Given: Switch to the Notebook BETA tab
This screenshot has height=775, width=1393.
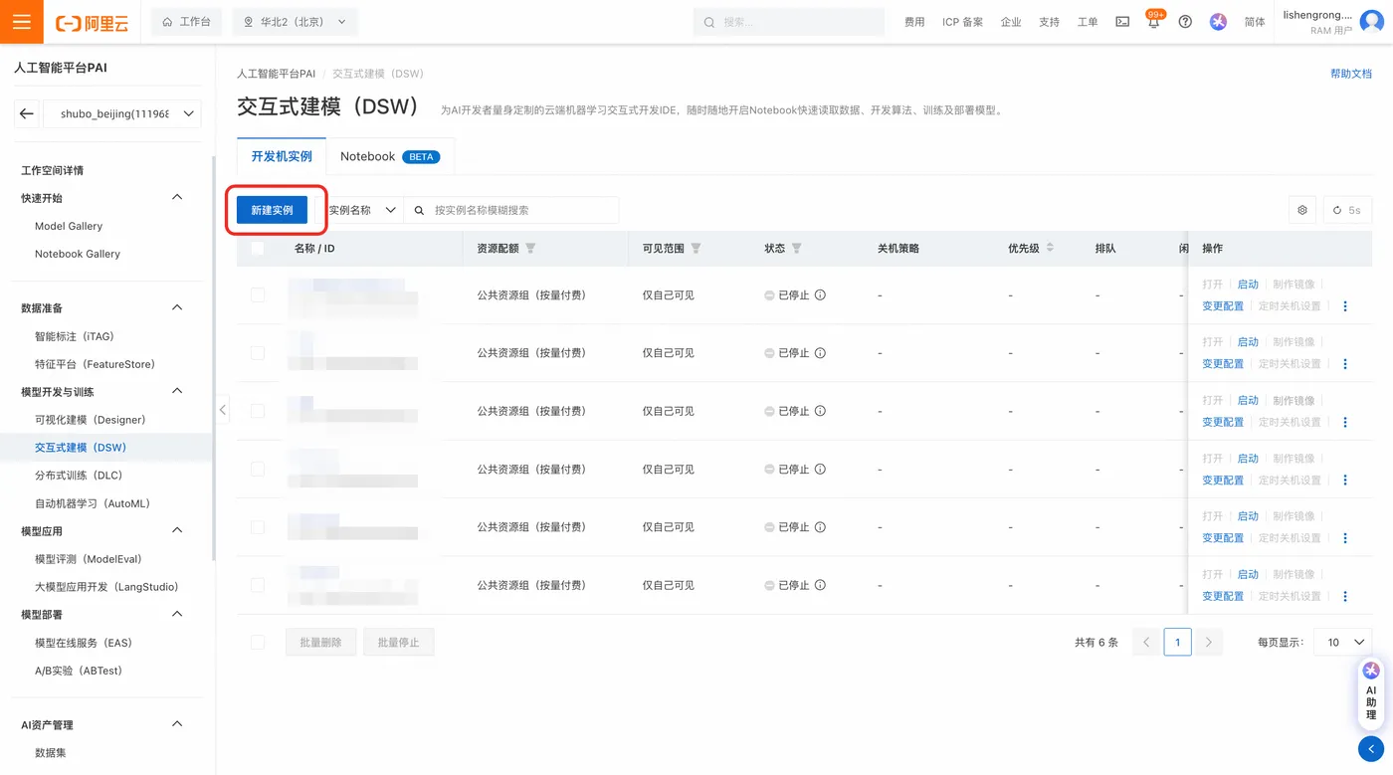Looking at the screenshot, I should [390, 156].
